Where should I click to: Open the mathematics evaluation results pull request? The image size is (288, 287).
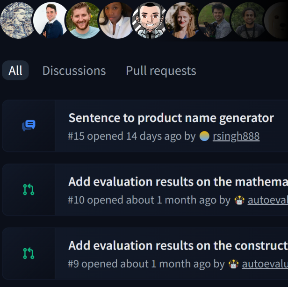pos(178,181)
